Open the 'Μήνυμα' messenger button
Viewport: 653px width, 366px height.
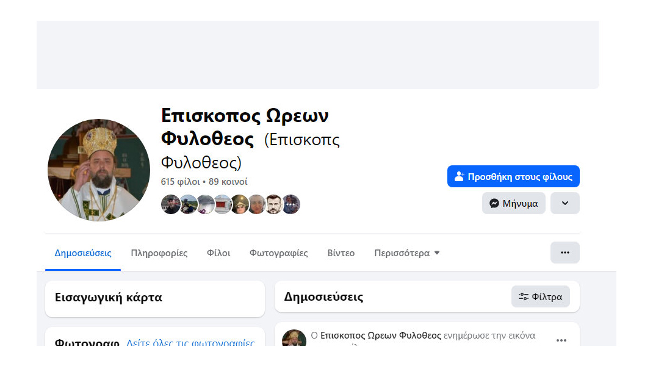tap(513, 203)
